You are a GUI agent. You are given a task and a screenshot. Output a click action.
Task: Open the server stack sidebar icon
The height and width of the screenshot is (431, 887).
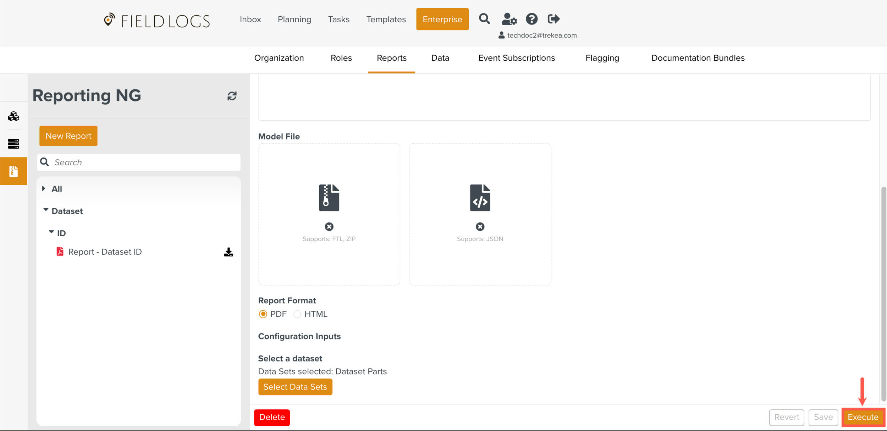pos(13,144)
